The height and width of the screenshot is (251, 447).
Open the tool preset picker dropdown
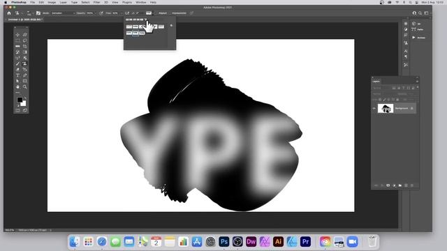[x=19, y=13]
